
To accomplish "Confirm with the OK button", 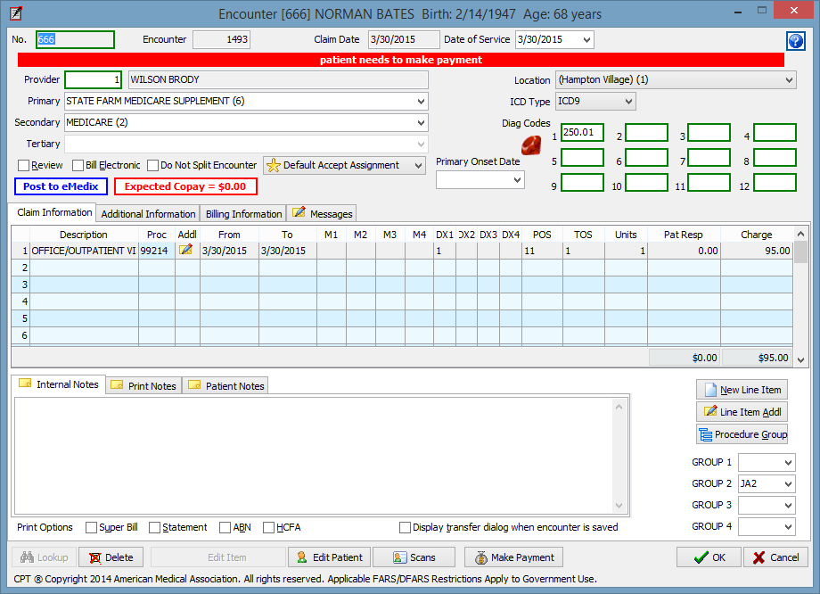I will 709,558.
